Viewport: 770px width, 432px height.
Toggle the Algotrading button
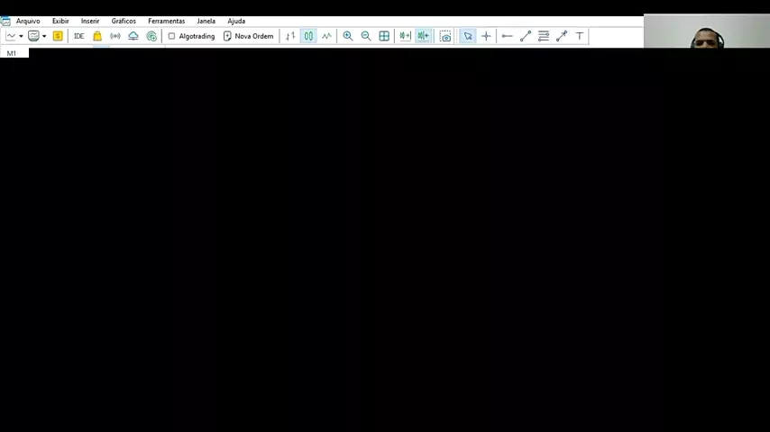coord(191,36)
